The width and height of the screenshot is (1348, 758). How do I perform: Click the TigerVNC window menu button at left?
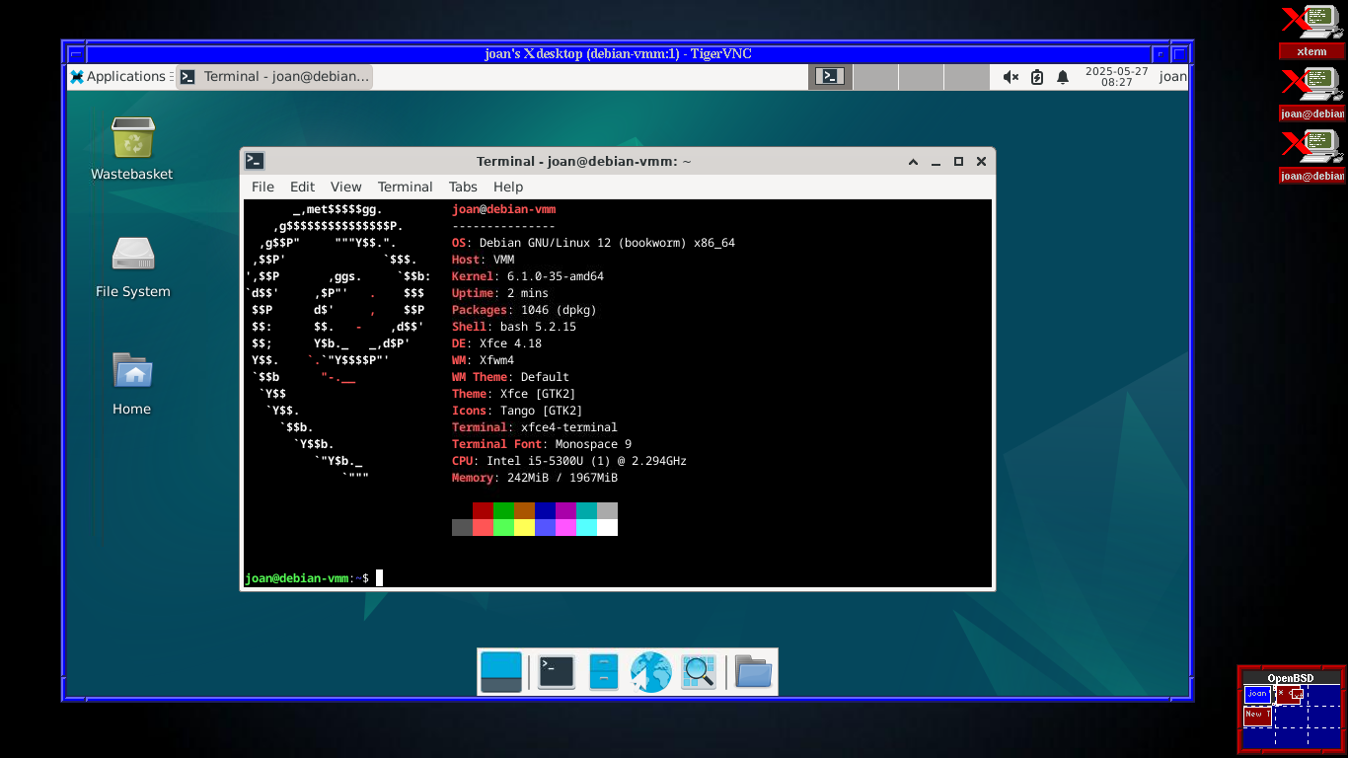(77, 54)
